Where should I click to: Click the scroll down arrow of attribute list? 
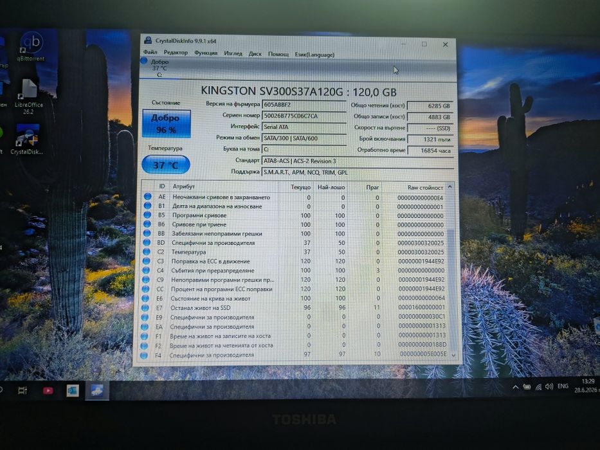pos(453,355)
